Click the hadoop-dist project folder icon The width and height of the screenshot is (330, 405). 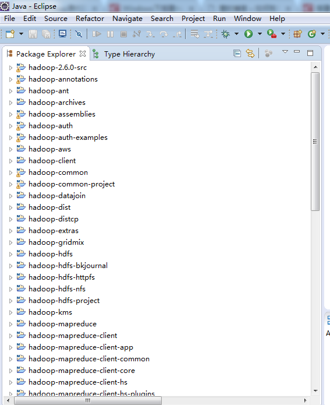21,207
